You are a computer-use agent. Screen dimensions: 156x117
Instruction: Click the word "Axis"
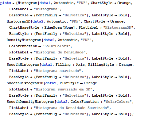(x=80, y=65)
